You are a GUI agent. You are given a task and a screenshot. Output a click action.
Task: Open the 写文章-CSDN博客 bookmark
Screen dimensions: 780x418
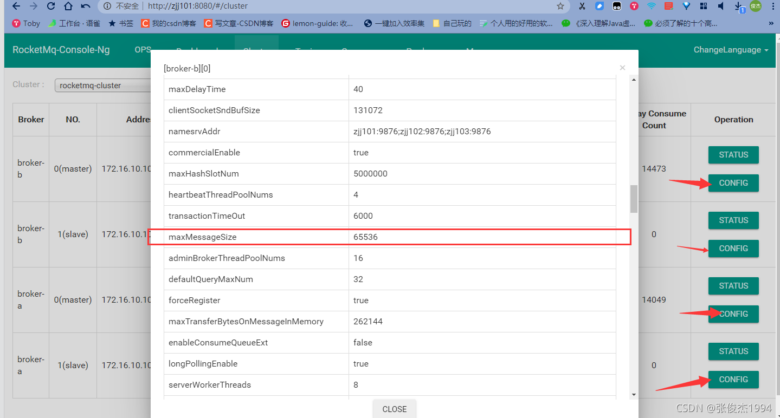(x=239, y=23)
